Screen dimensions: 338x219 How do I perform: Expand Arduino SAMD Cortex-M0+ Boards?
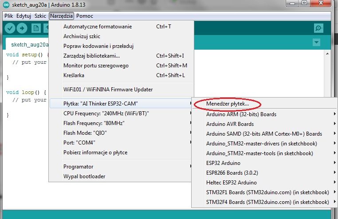click(265, 134)
